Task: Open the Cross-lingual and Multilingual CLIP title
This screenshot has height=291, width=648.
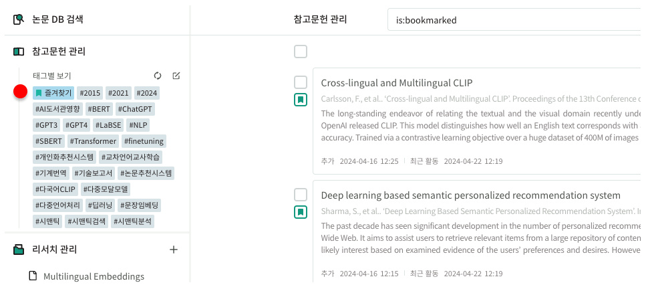Action: [x=397, y=83]
